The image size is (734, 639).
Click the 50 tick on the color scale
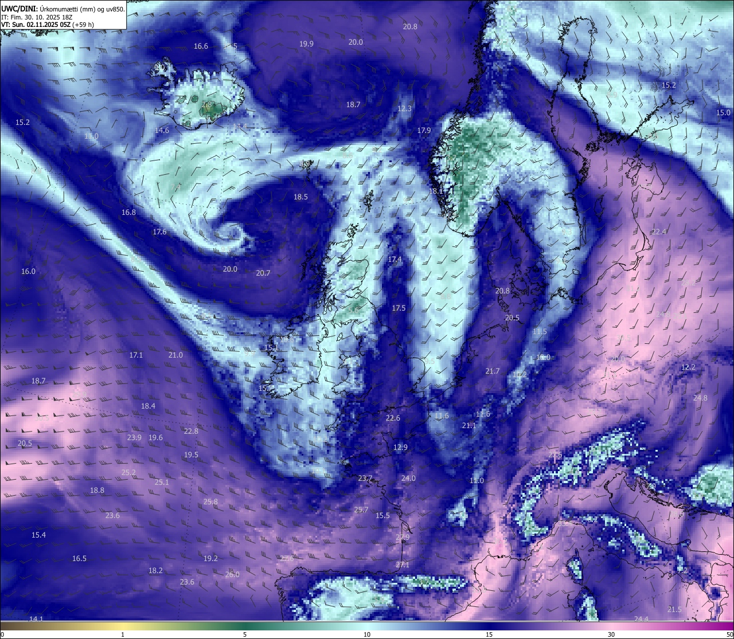coord(729,634)
